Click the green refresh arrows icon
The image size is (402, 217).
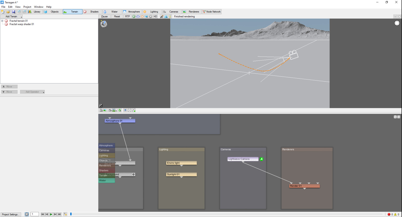point(120,110)
